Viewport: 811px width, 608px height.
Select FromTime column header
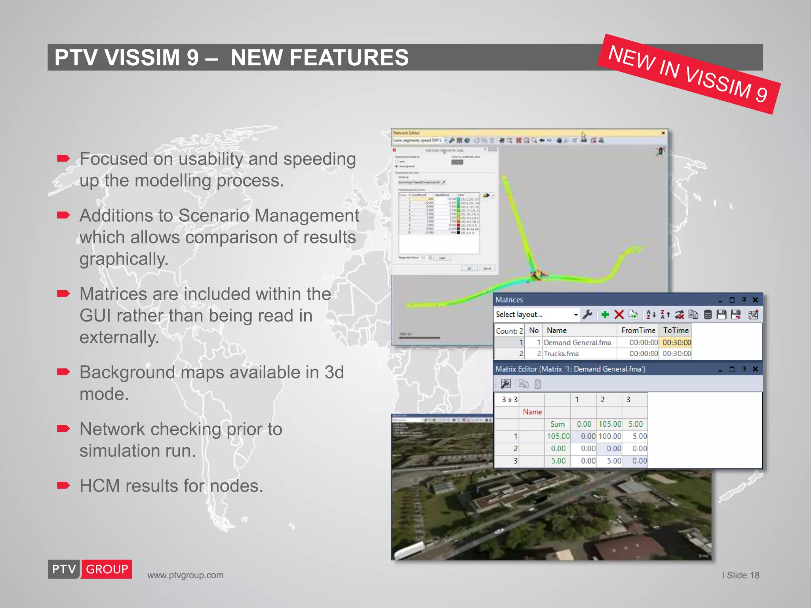[638, 330]
